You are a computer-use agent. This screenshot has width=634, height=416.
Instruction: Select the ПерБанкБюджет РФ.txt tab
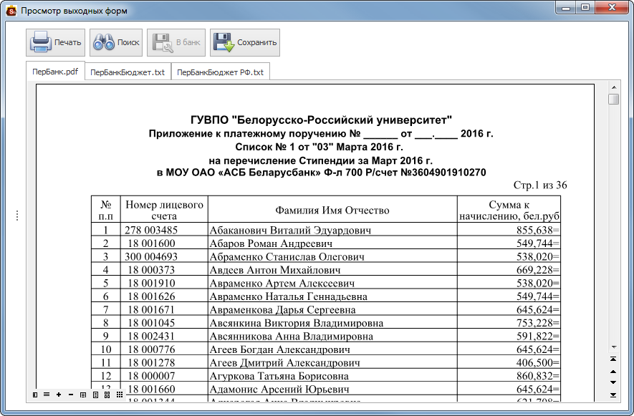[221, 72]
